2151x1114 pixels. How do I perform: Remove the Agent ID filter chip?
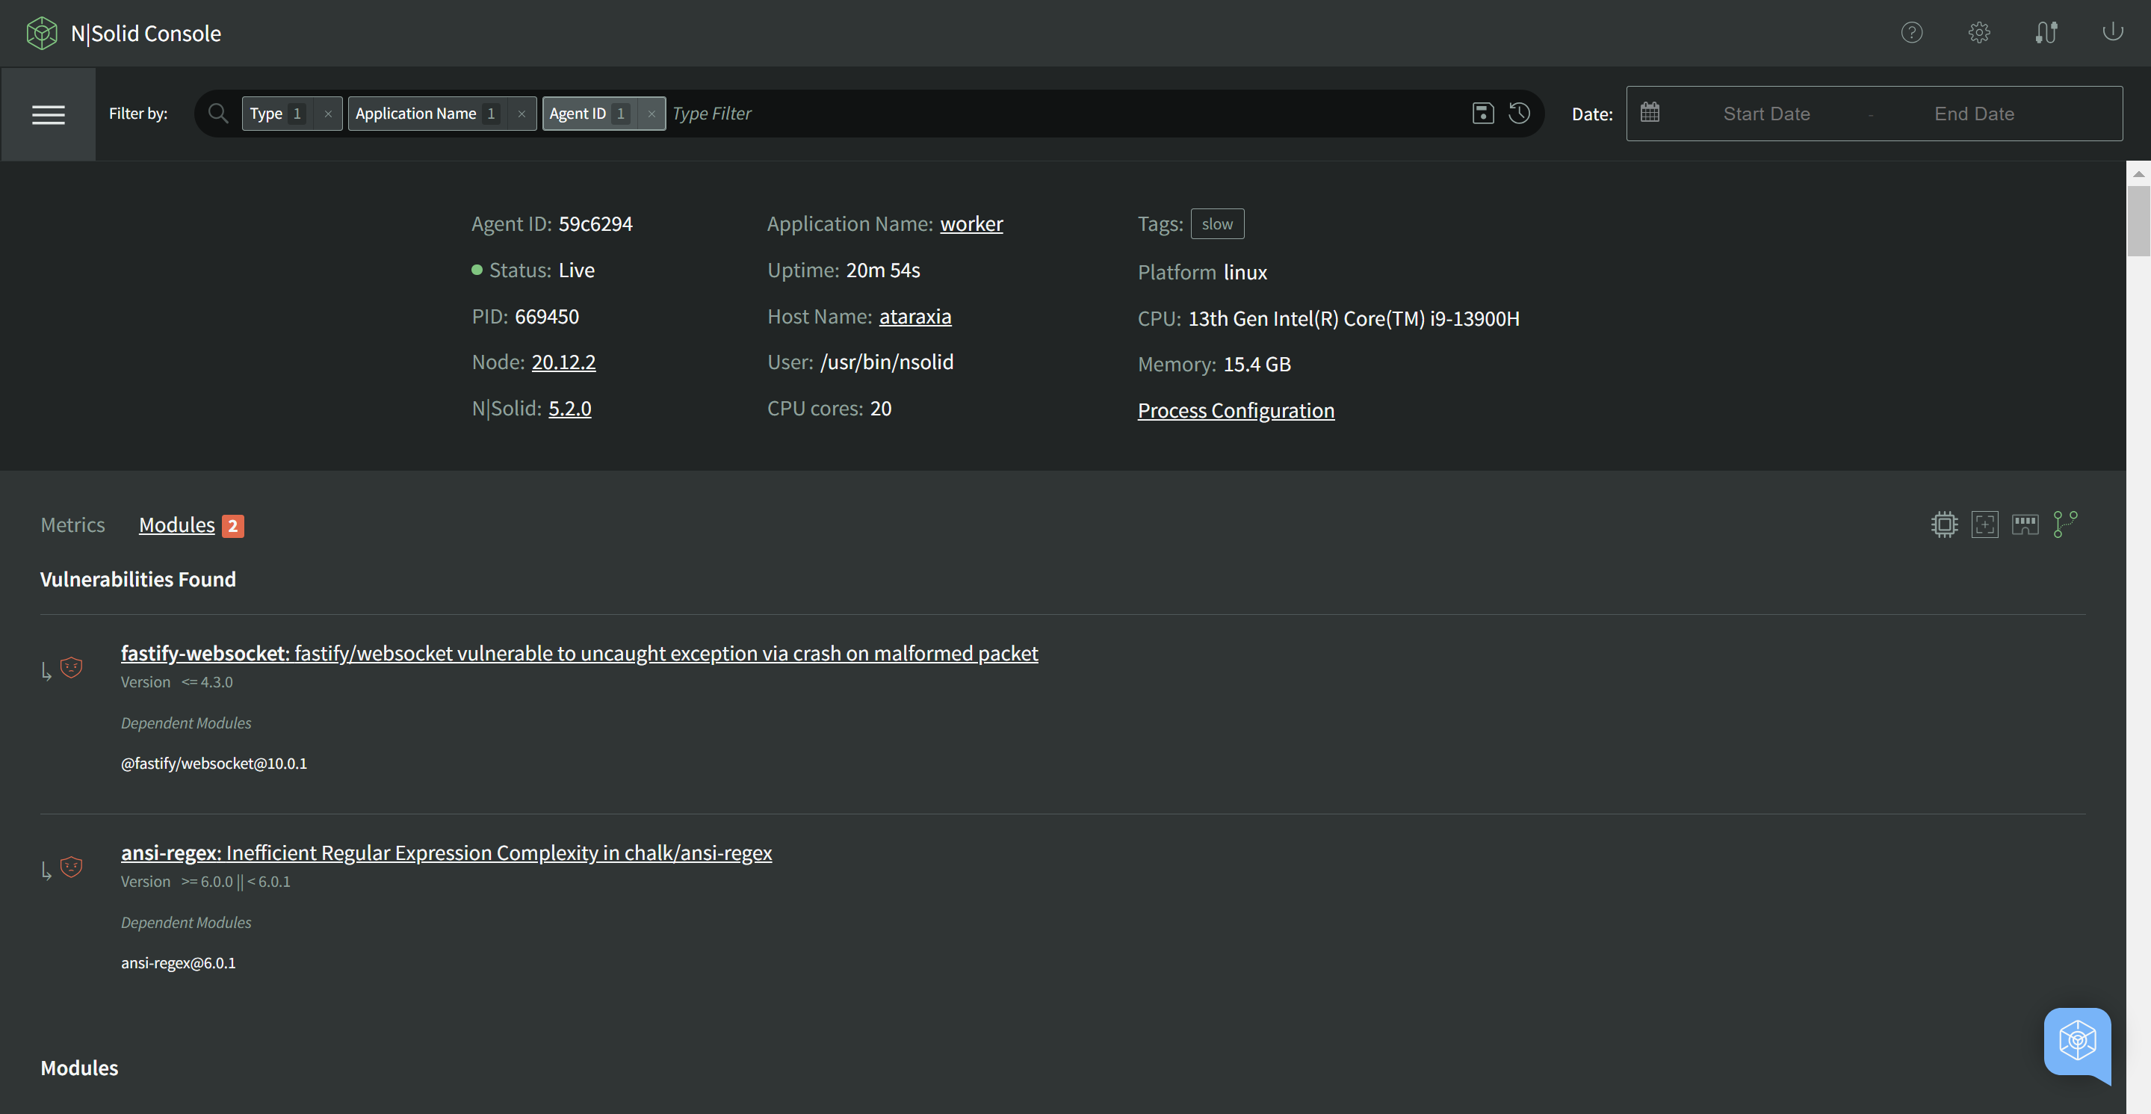pyautogui.click(x=652, y=114)
